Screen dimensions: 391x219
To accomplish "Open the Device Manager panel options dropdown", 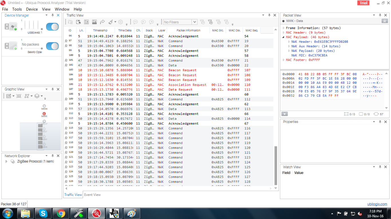I will (47, 15).
